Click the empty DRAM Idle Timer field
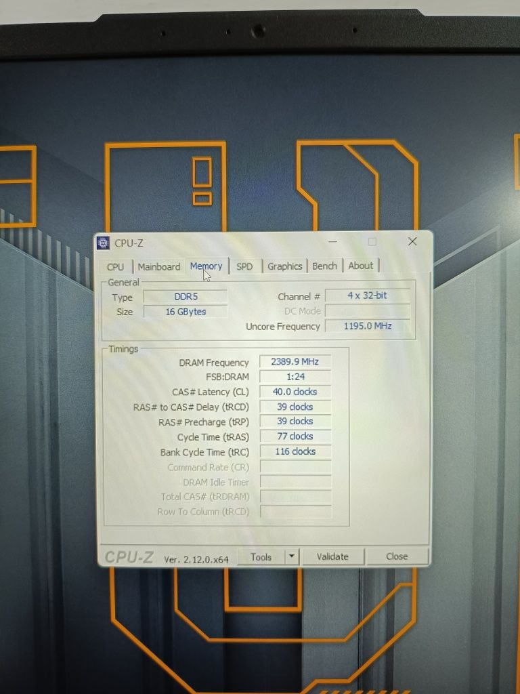 coord(295,482)
